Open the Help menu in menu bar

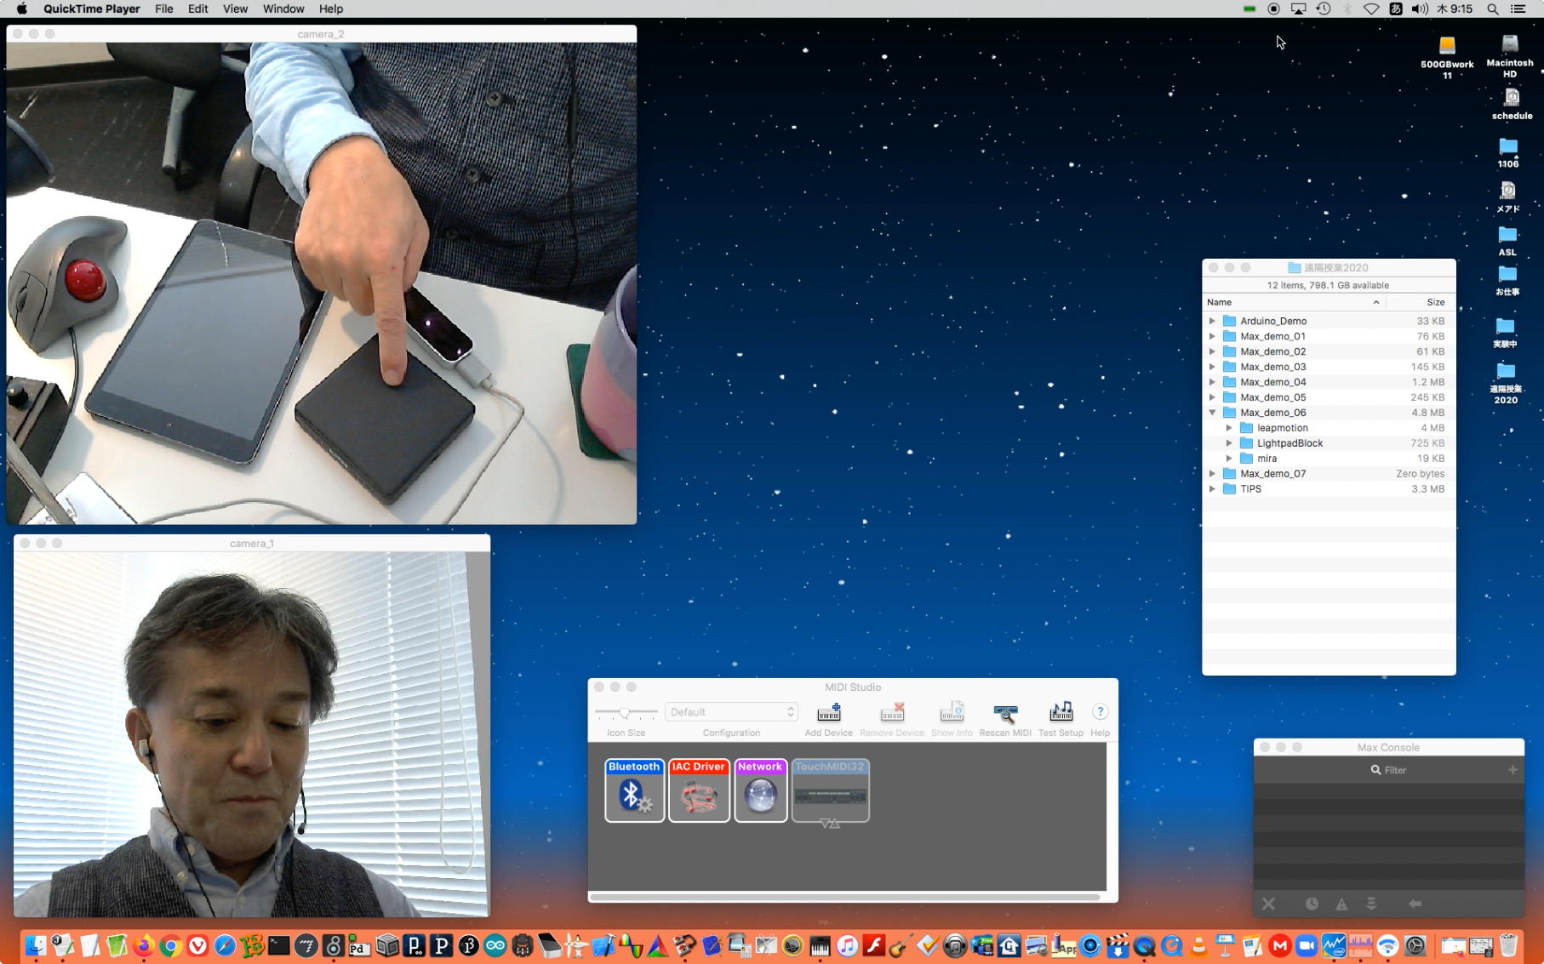331,9
